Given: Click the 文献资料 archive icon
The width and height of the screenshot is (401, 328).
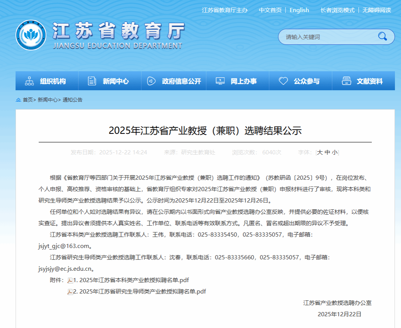Looking at the screenshot, I should [346, 81].
